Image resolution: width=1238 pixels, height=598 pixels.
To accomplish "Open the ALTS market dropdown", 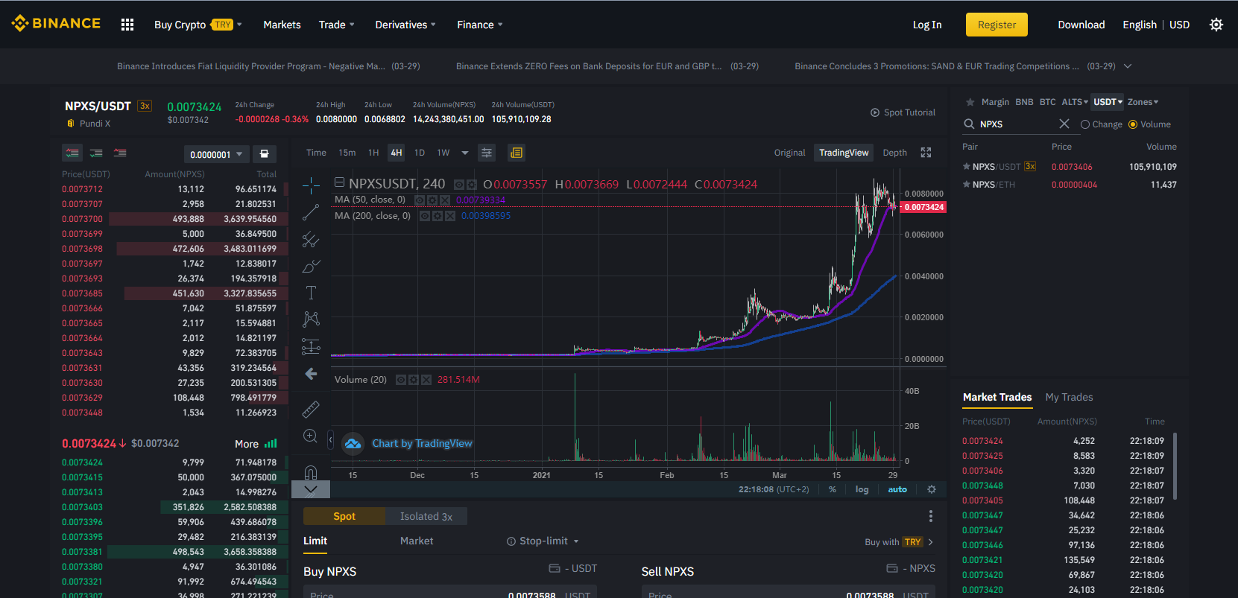I will pyautogui.click(x=1075, y=102).
